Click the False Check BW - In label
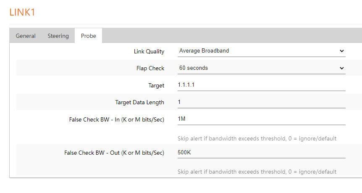 [116, 119]
